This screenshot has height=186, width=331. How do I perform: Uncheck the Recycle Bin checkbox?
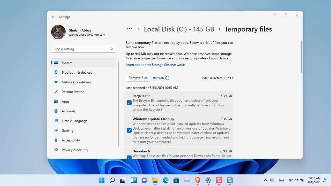click(x=129, y=103)
